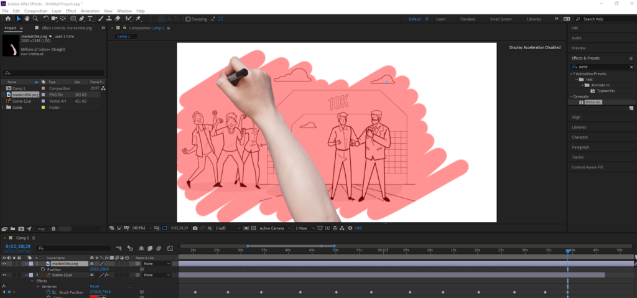Open the 1 View layout dropdown
This screenshot has height=298, width=637.
coord(304,228)
